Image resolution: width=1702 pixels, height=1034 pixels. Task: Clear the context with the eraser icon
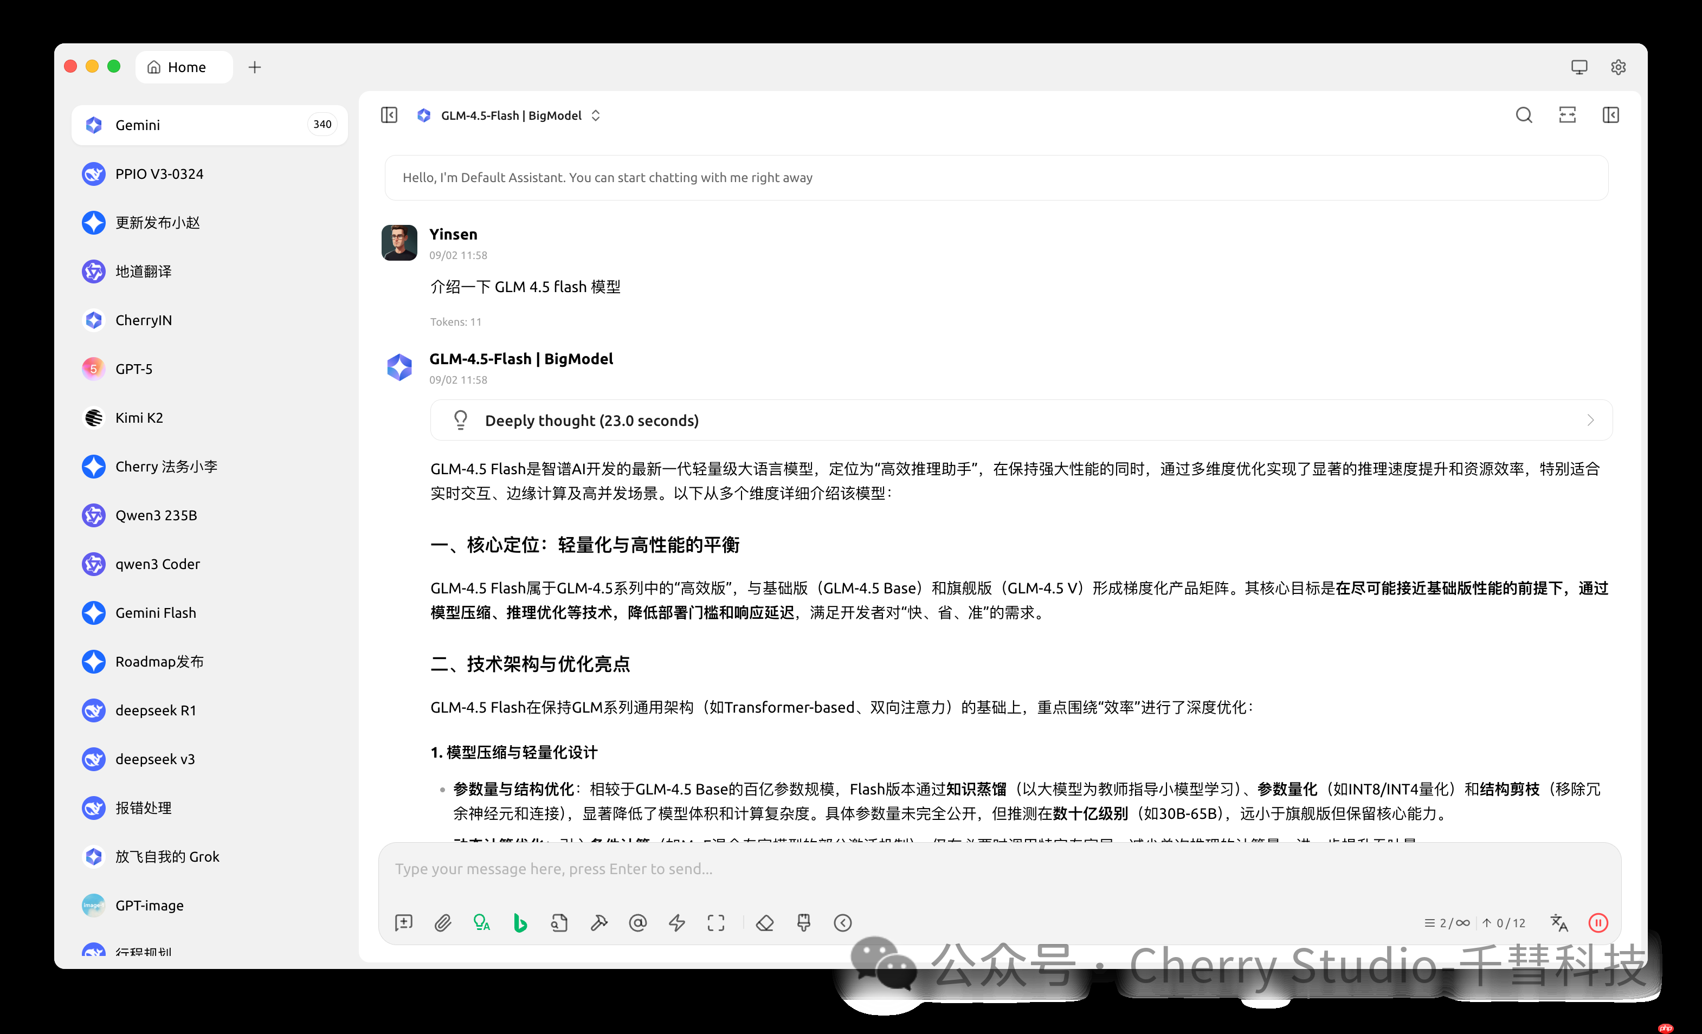pyautogui.click(x=765, y=923)
